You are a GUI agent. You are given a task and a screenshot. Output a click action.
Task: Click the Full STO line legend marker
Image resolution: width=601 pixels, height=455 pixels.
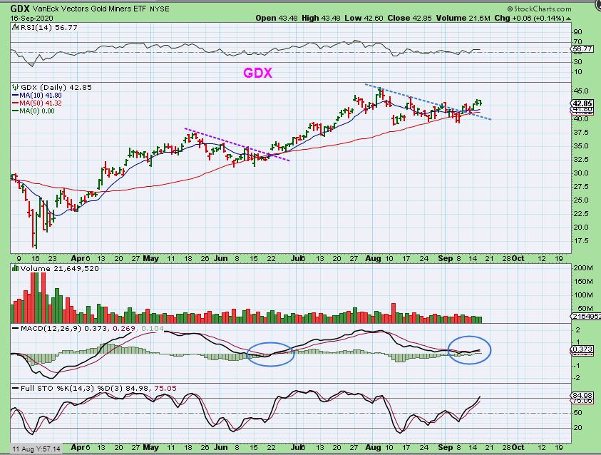pyautogui.click(x=16, y=388)
